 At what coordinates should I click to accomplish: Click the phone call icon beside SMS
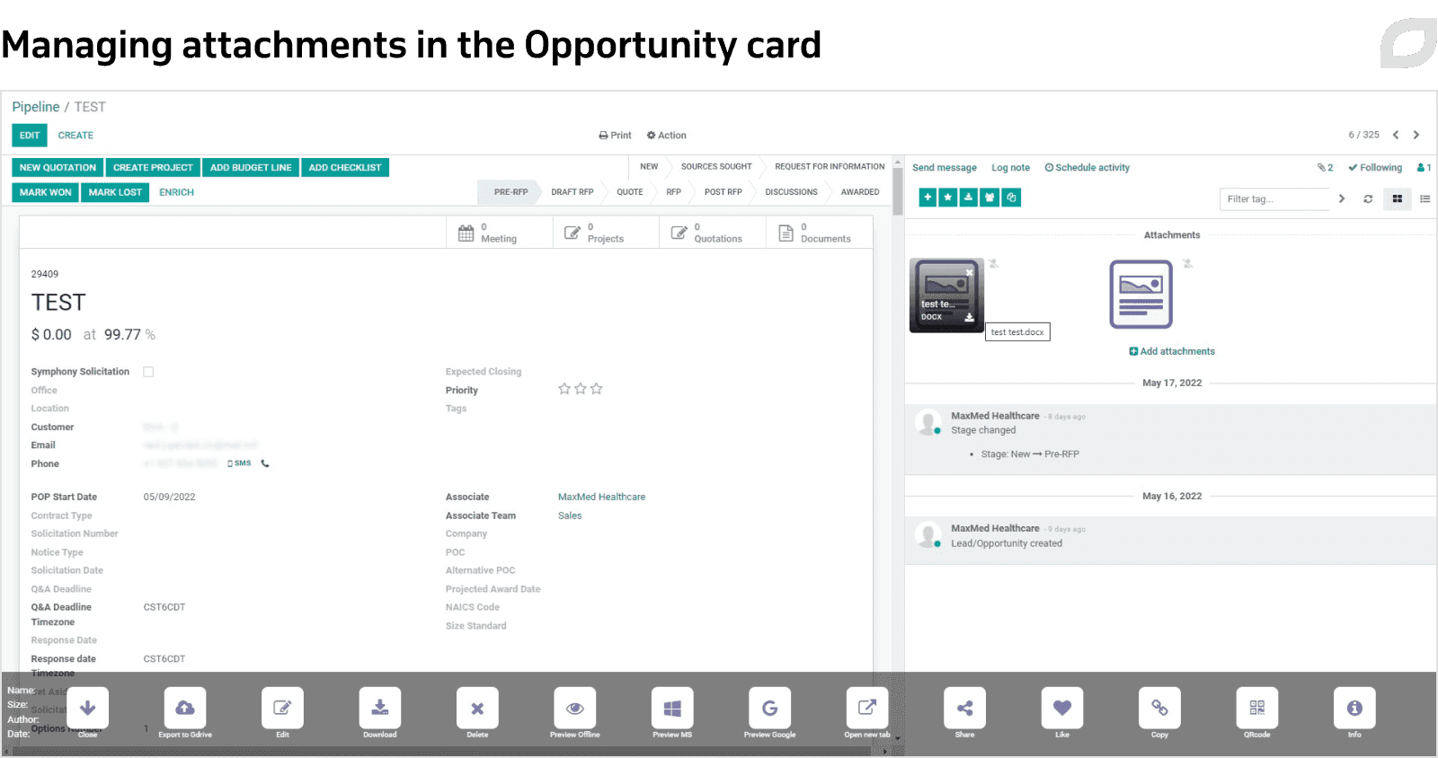tap(265, 463)
